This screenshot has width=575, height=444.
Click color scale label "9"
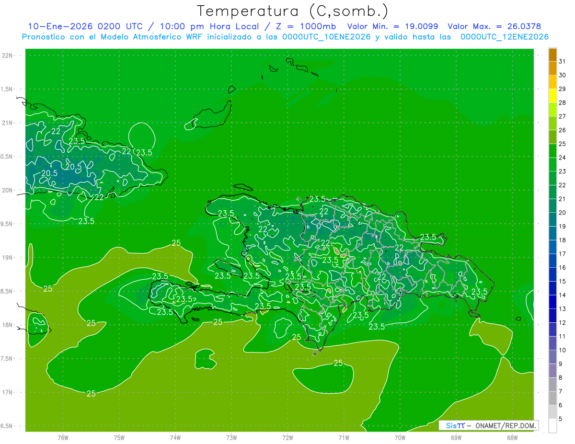561,364
